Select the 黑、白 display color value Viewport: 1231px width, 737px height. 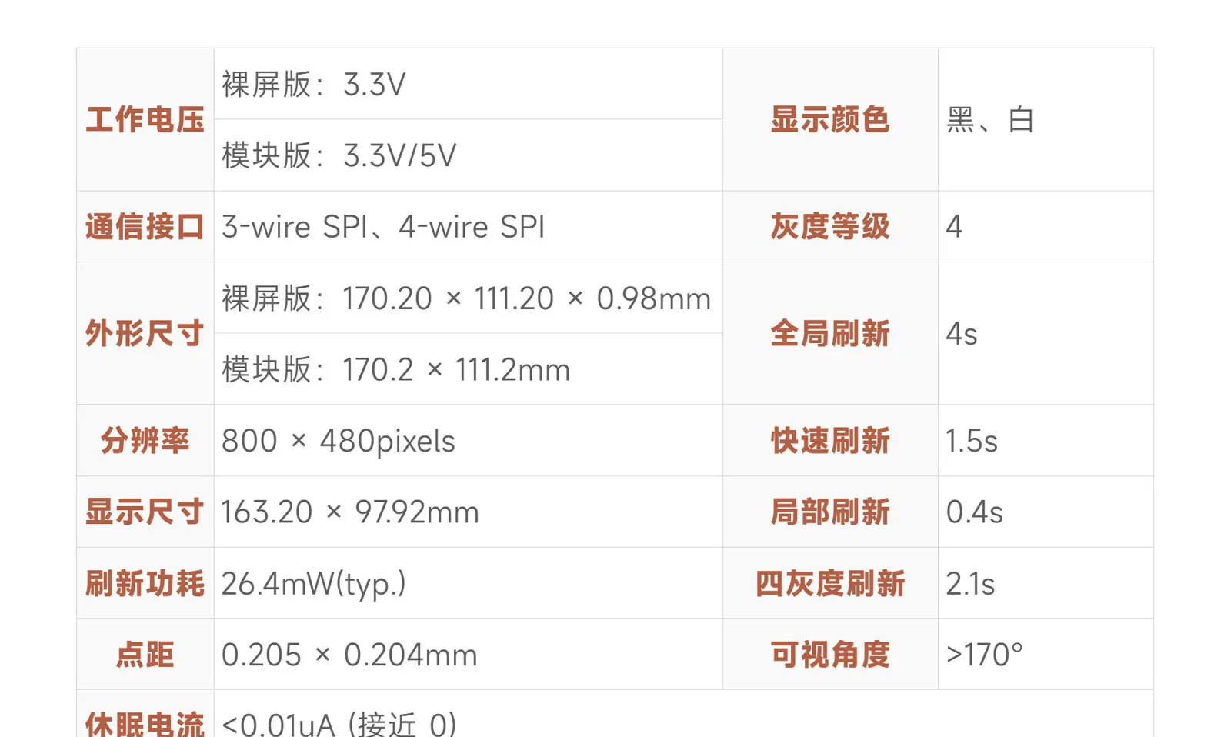point(990,120)
